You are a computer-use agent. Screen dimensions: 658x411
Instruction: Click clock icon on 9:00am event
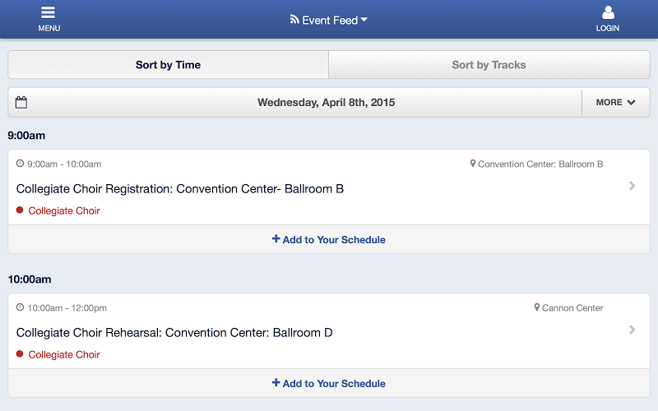pos(21,164)
